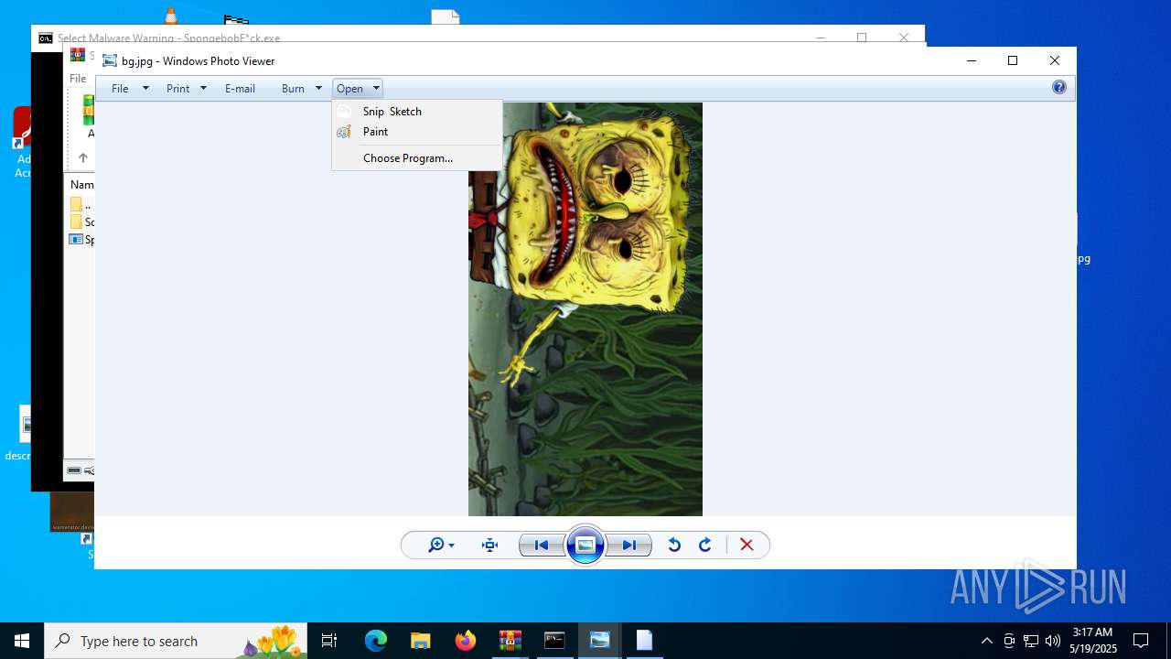Image resolution: width=1171 pixels, height=659 pixels.
Task: Open the File menu in Photo Viewer
Action: 120,89
